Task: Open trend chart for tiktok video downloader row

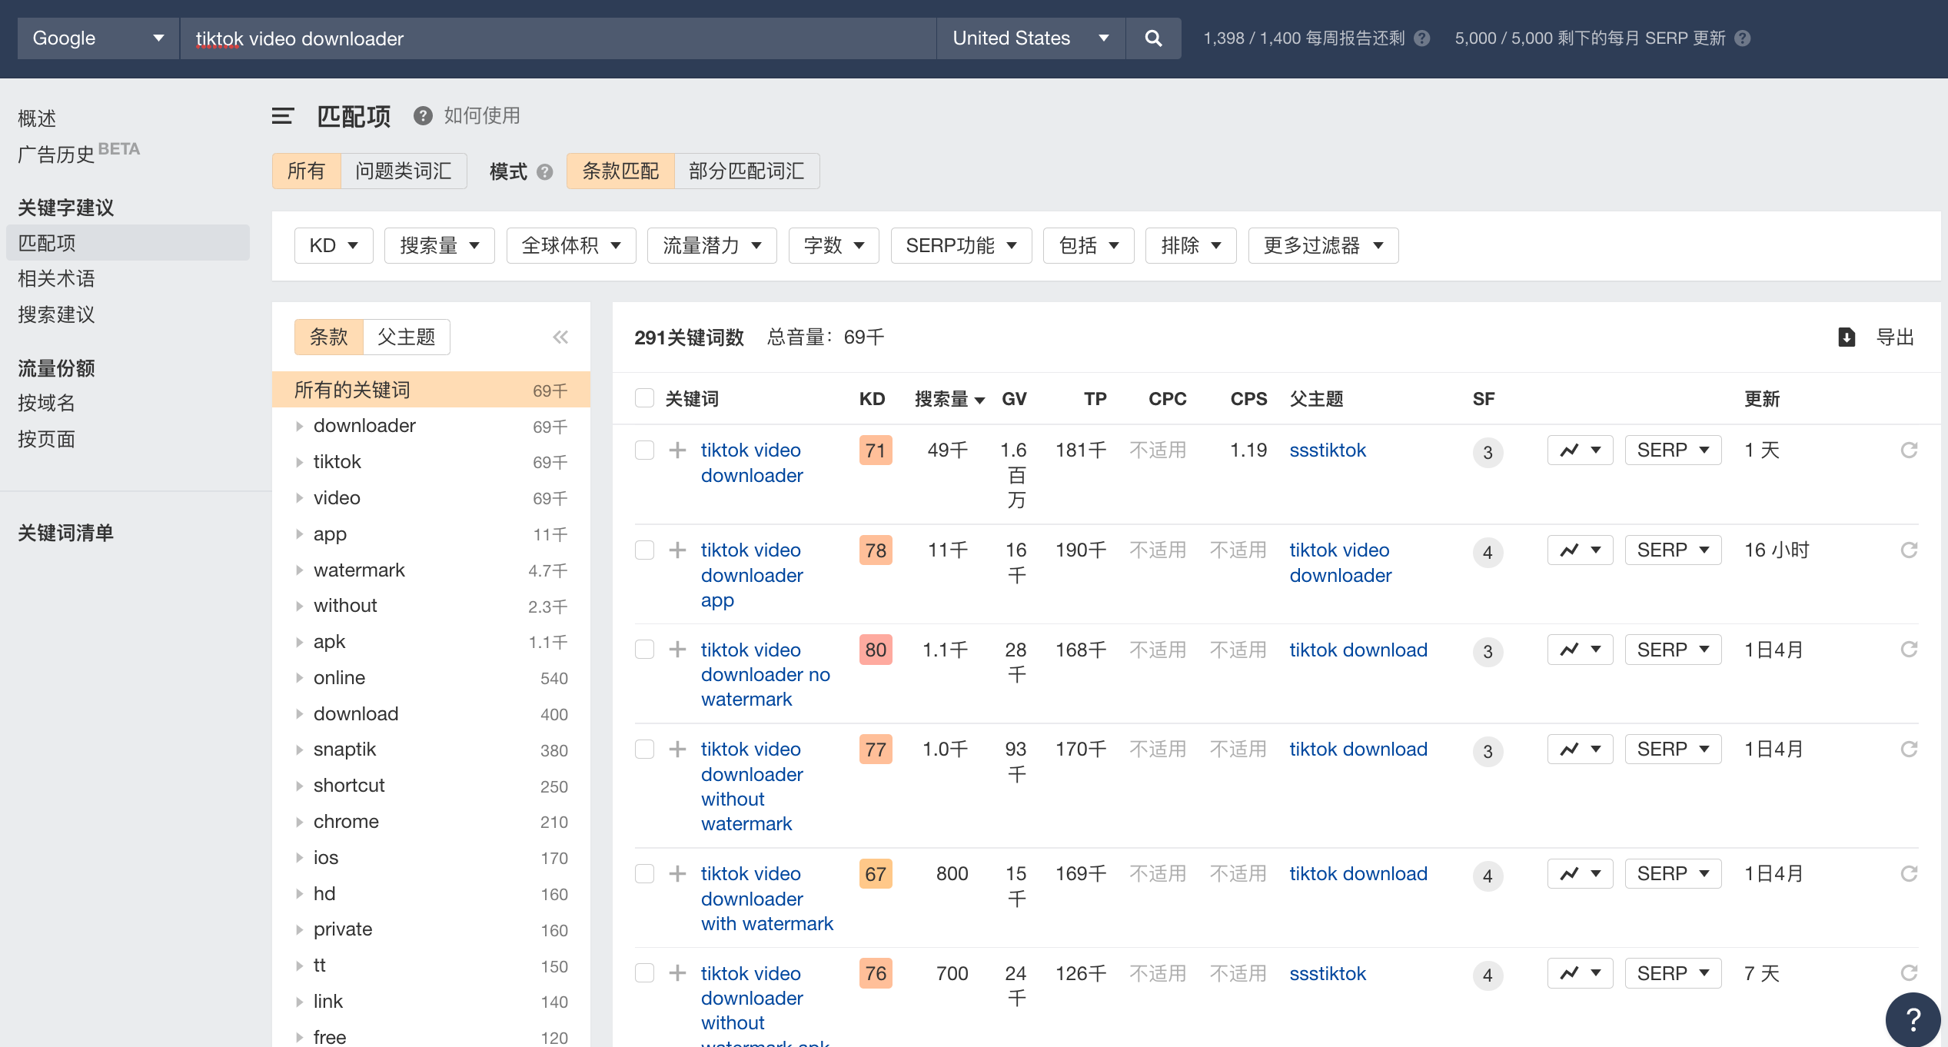Action: point(1580,450)
